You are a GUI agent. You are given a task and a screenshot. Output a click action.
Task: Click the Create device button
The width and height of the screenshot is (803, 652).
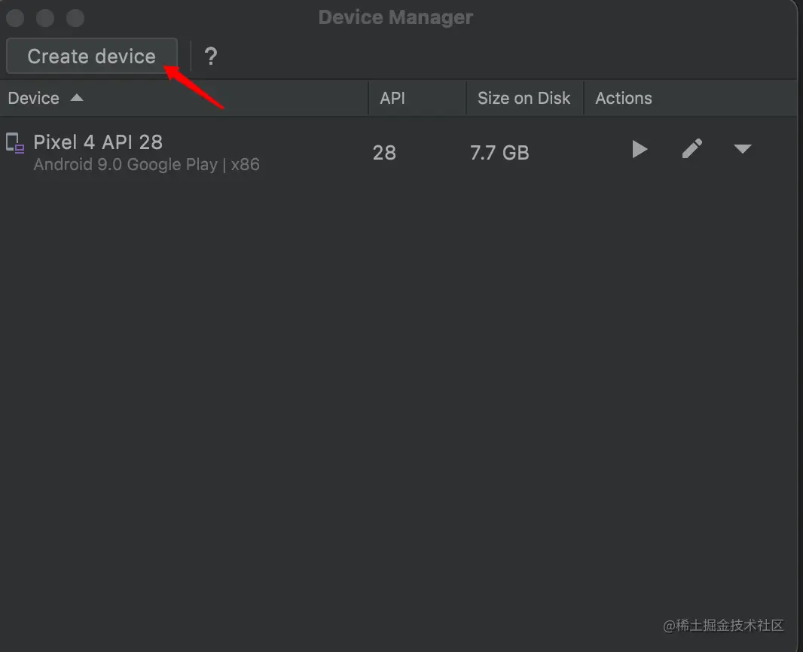click(x=92, y=56)
